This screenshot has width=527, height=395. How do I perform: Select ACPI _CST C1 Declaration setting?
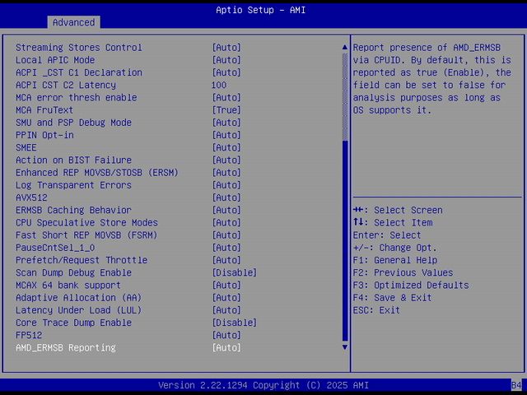pyautogui.click(x=79, y=72)
